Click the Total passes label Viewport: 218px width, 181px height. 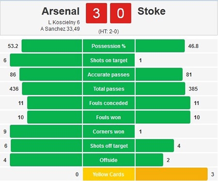109,89
